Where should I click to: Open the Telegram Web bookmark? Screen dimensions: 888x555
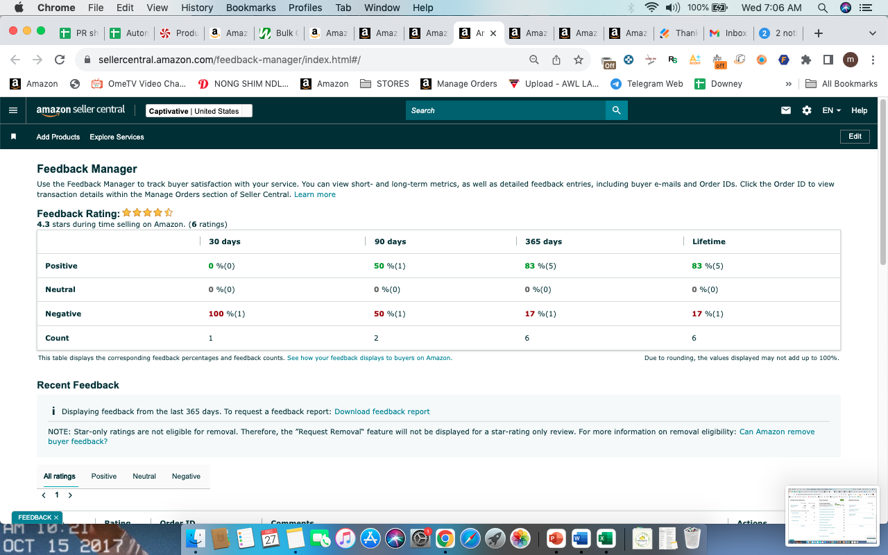[647, 84]
